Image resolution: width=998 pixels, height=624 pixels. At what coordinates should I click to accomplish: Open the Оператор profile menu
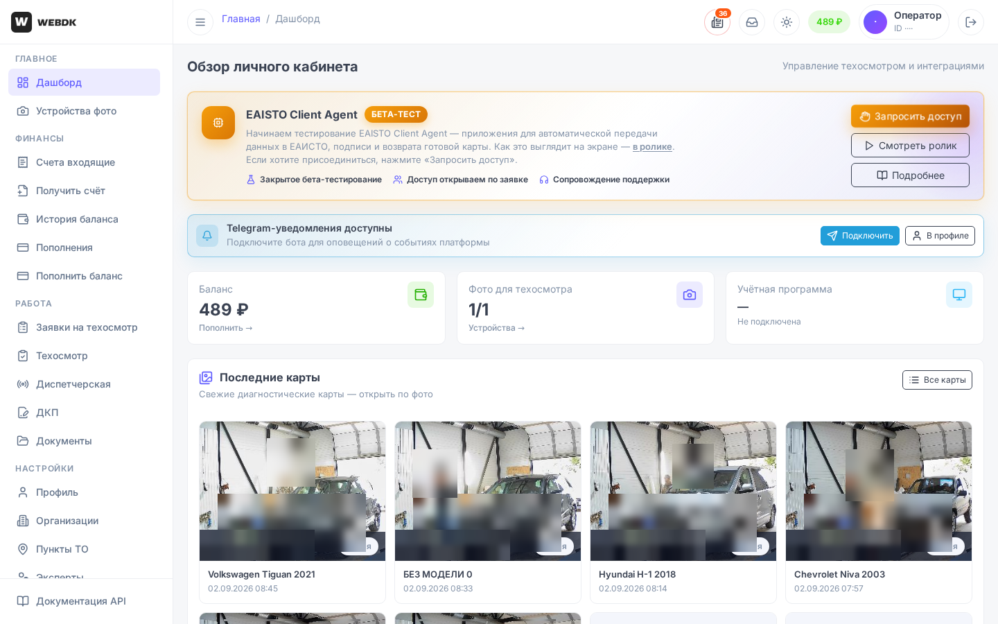[x=904, y=22]
